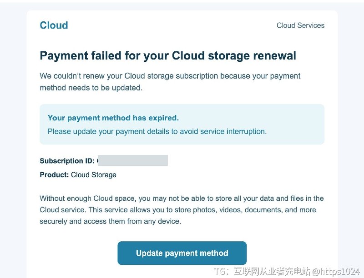
Task: Click the 'Please update your payment details' line
Action: [157, 132]
